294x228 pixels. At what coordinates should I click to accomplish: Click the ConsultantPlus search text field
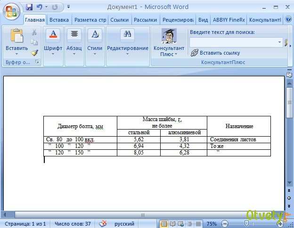pyautogui.click(x=232, y=42)
